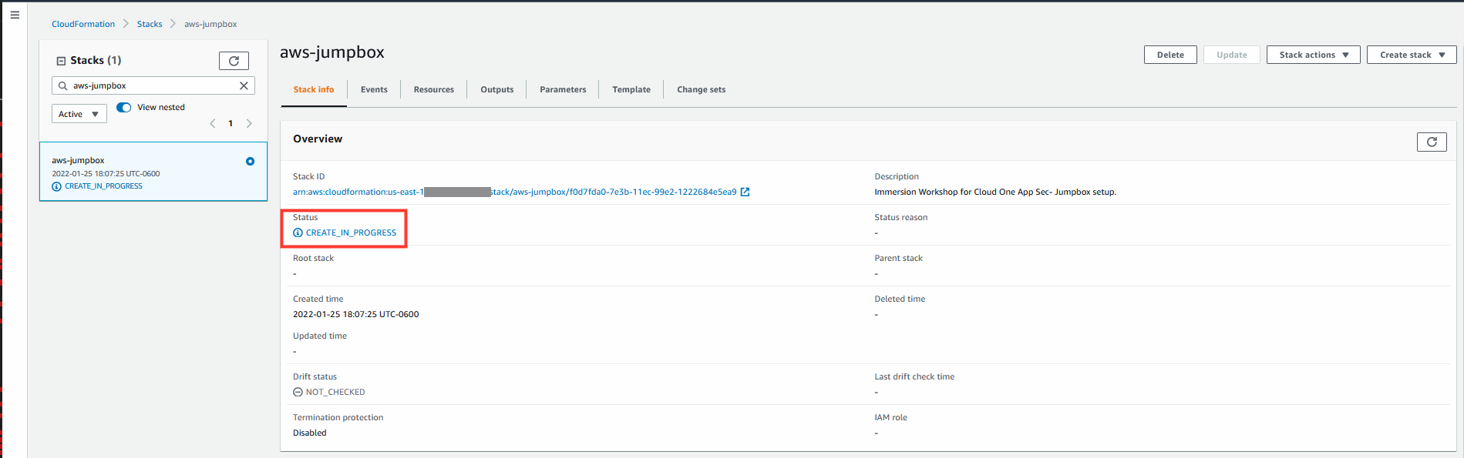1464x458 pixels.
Task: Toggle the View nested switch
Action: pos(124,108)
